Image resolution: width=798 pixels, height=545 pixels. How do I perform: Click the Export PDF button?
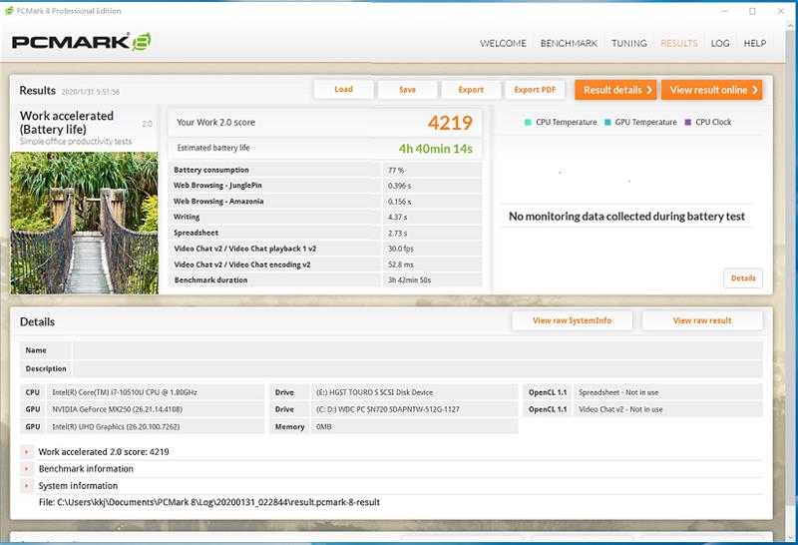point(534,90)
